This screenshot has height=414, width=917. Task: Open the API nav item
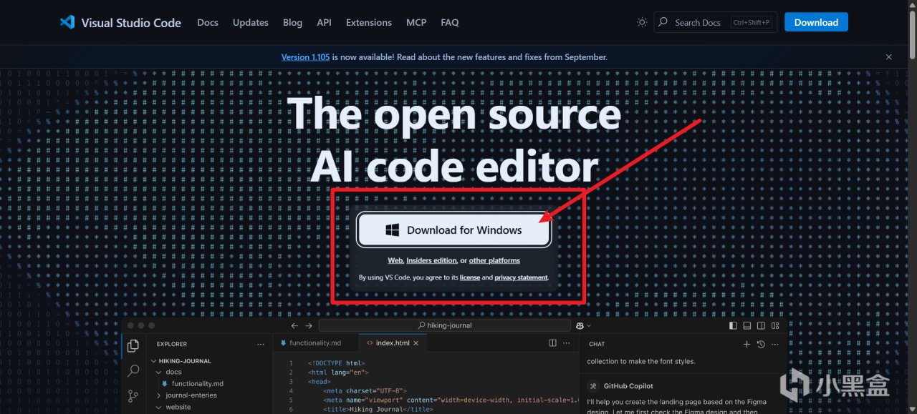click(324, 22)
